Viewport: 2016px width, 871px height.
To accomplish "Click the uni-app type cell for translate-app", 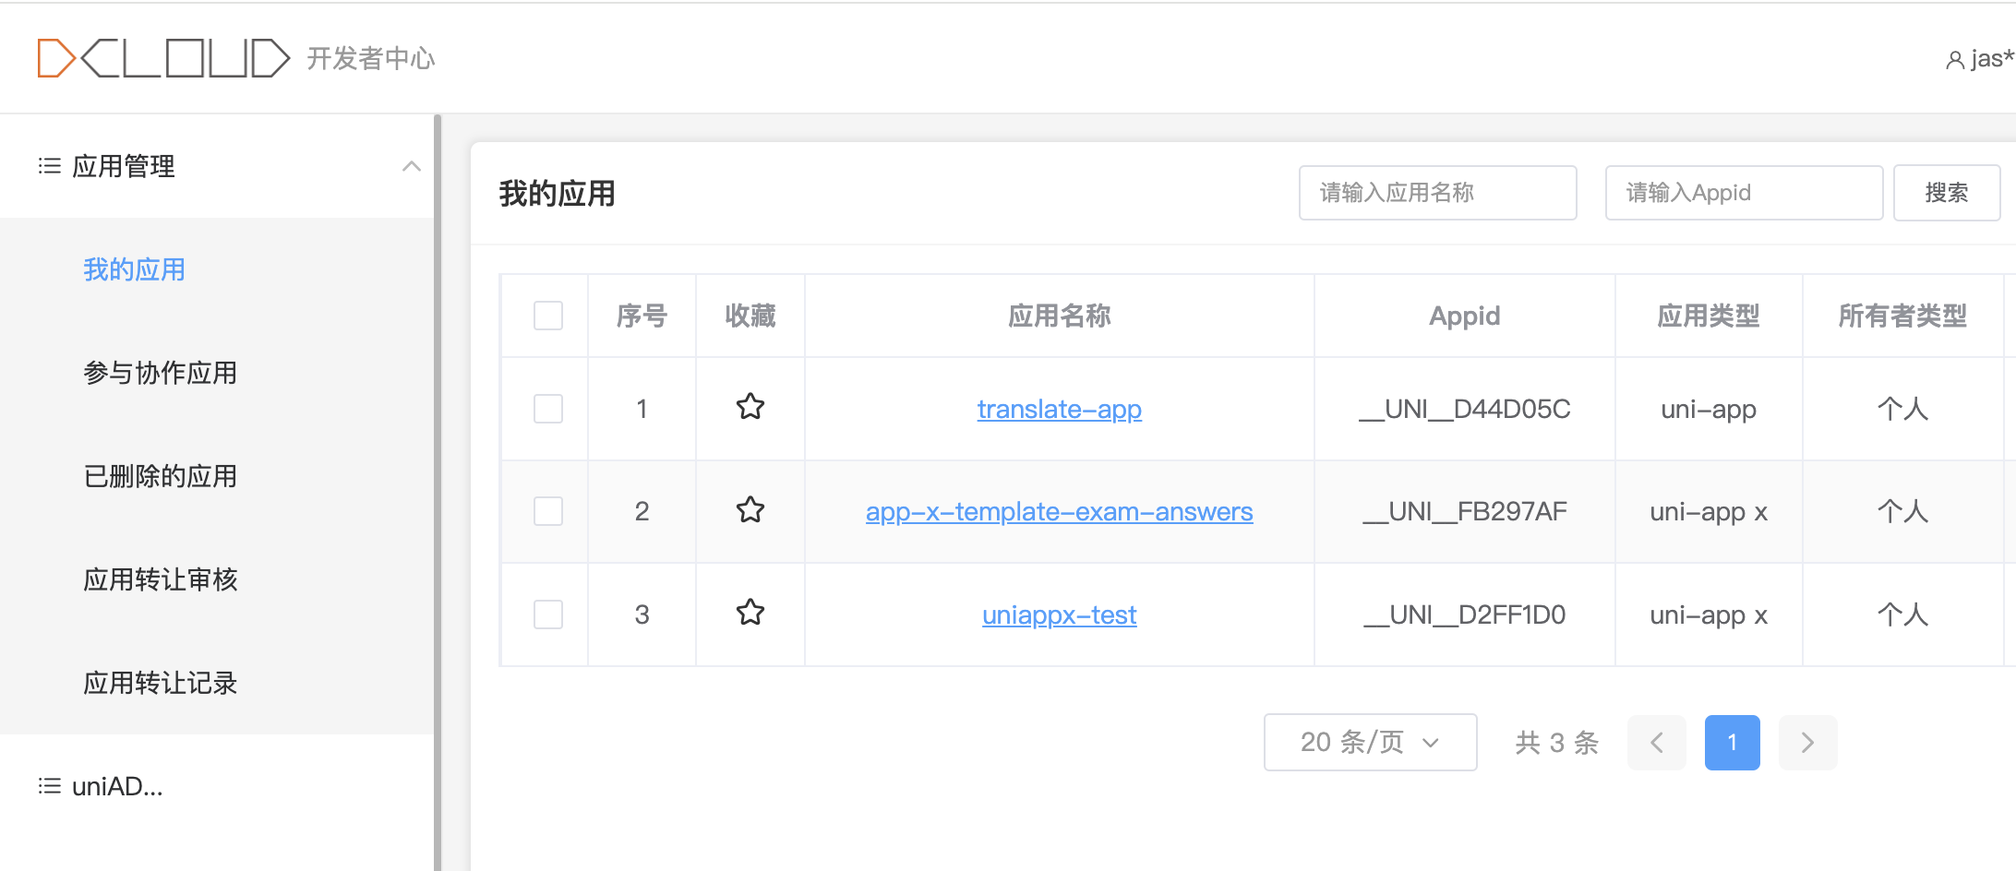I will pyautogui.click(x=1709, y=409).
